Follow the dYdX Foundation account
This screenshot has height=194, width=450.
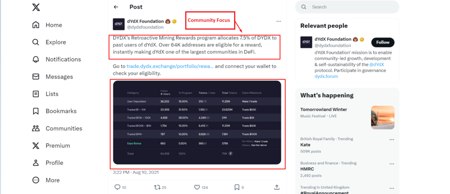point(383,42)
